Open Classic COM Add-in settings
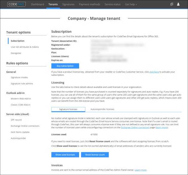 [21, 105]
